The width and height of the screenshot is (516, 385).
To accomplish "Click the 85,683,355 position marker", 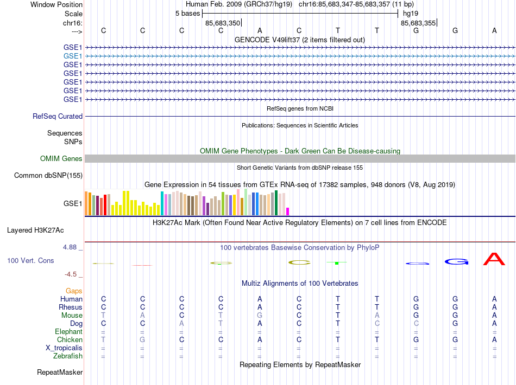I will click(x=418, y=23).
